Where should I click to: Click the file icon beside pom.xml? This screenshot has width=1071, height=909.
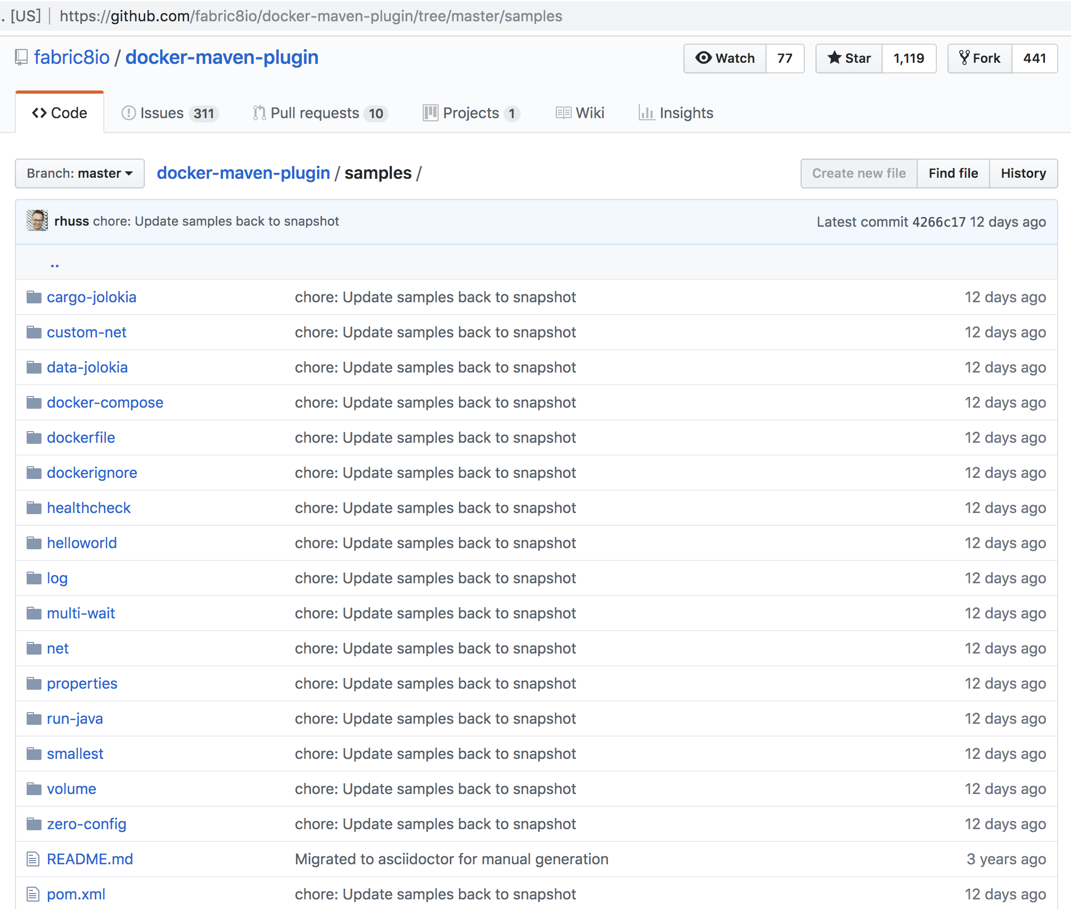33,894
